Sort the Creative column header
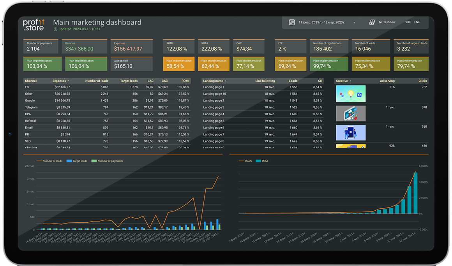Viewport: 452px width, 266px height. click(x=342, y=81)
